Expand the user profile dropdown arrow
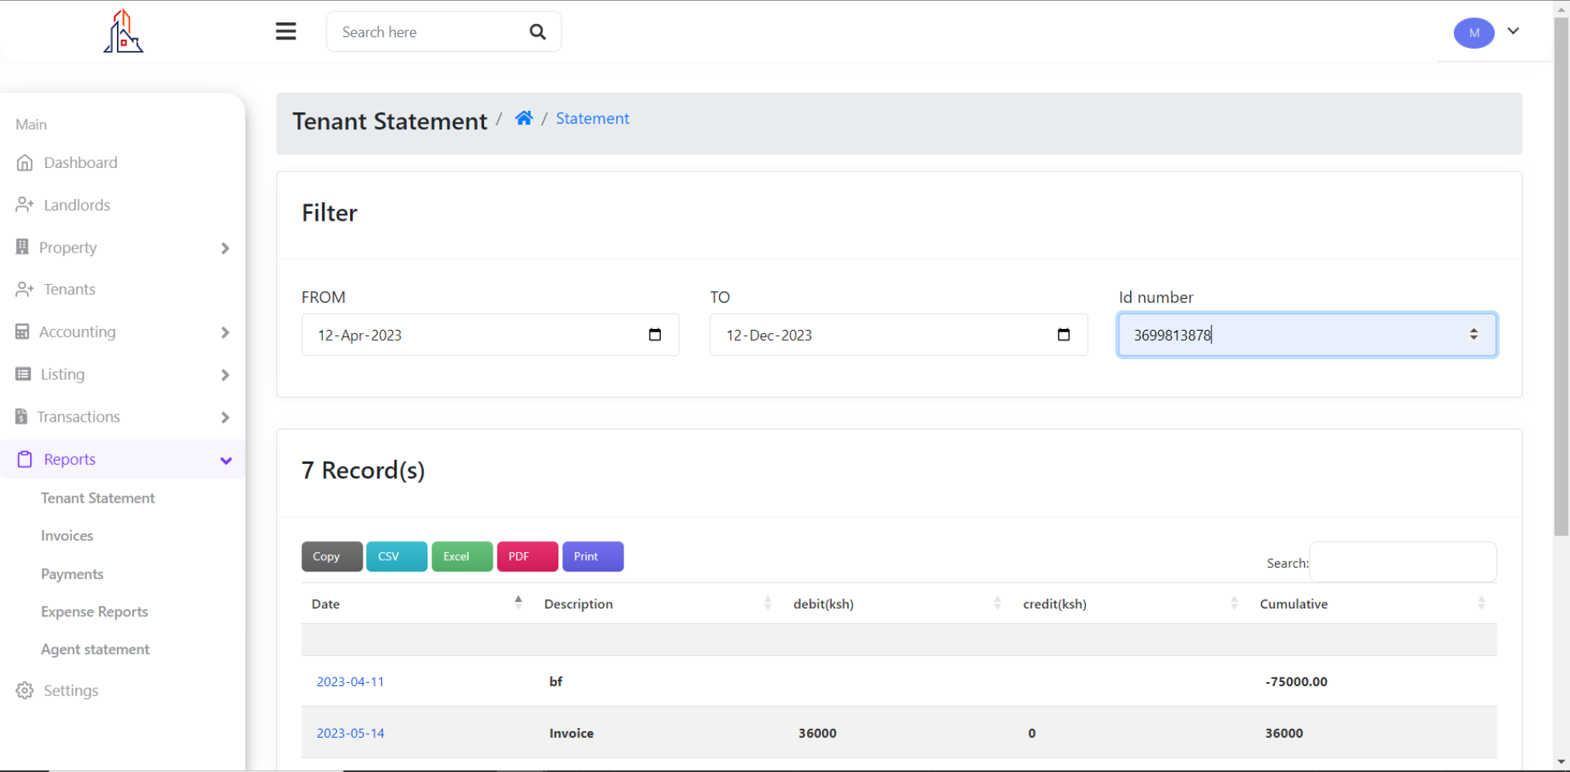Viewport: 1570px width, 772px height. coord(1513,32)
